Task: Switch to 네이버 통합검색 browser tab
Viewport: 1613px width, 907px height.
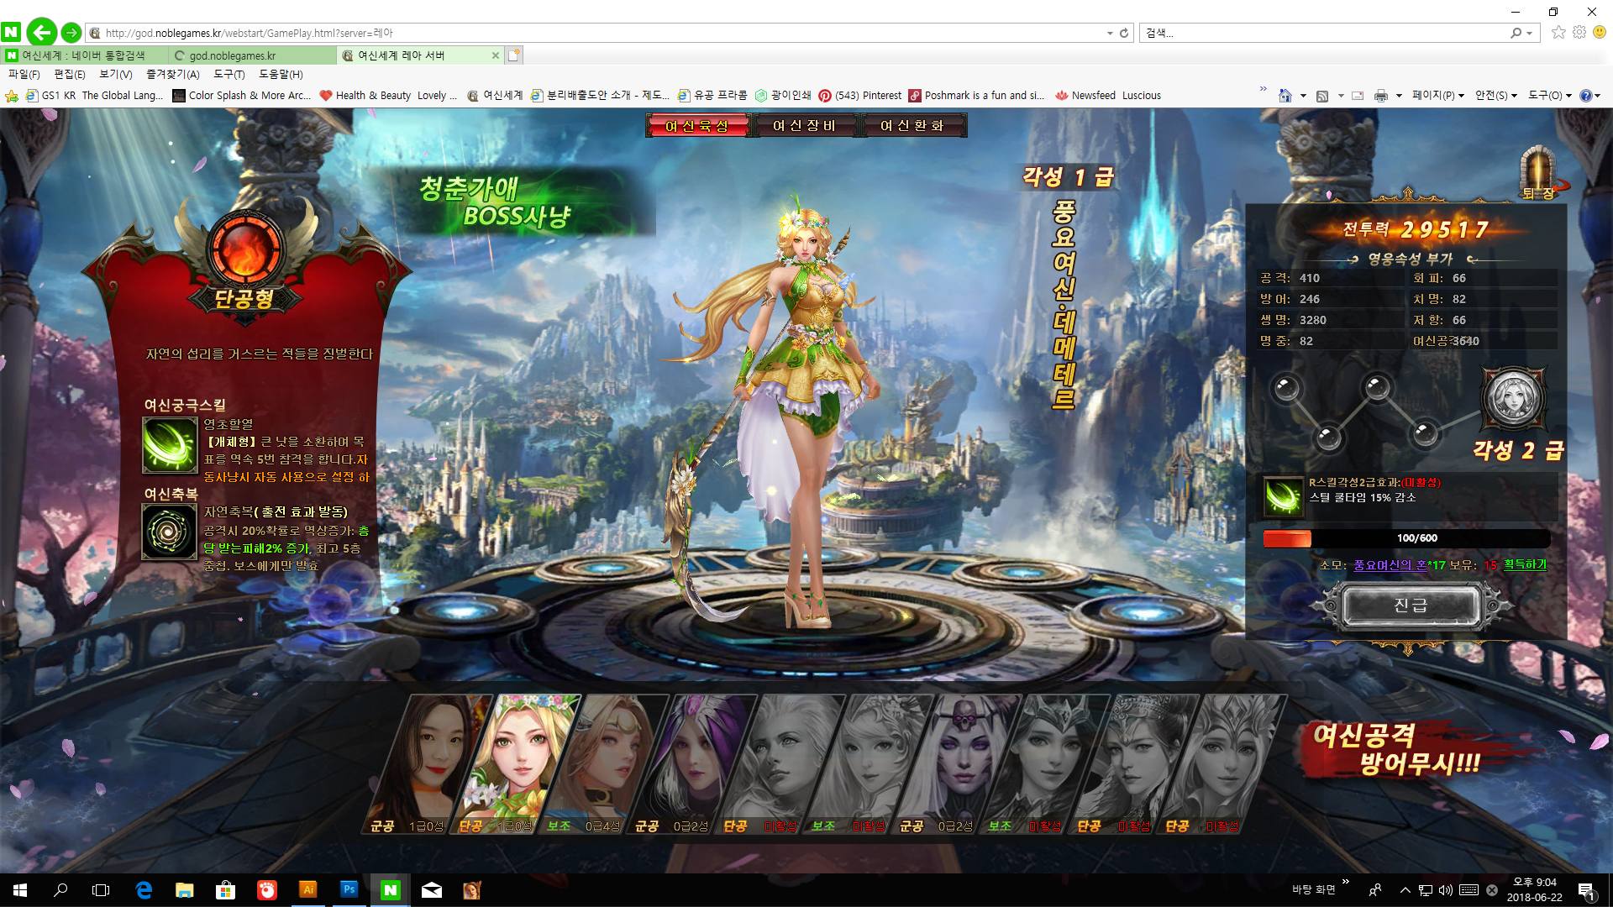Action: click(84, 55)
